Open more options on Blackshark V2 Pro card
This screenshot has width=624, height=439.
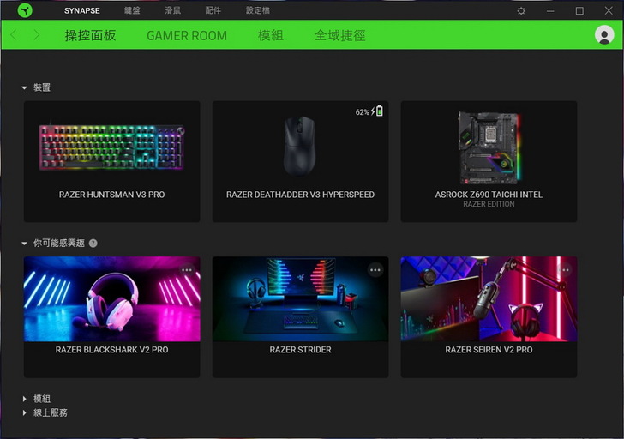coord(187,270)
